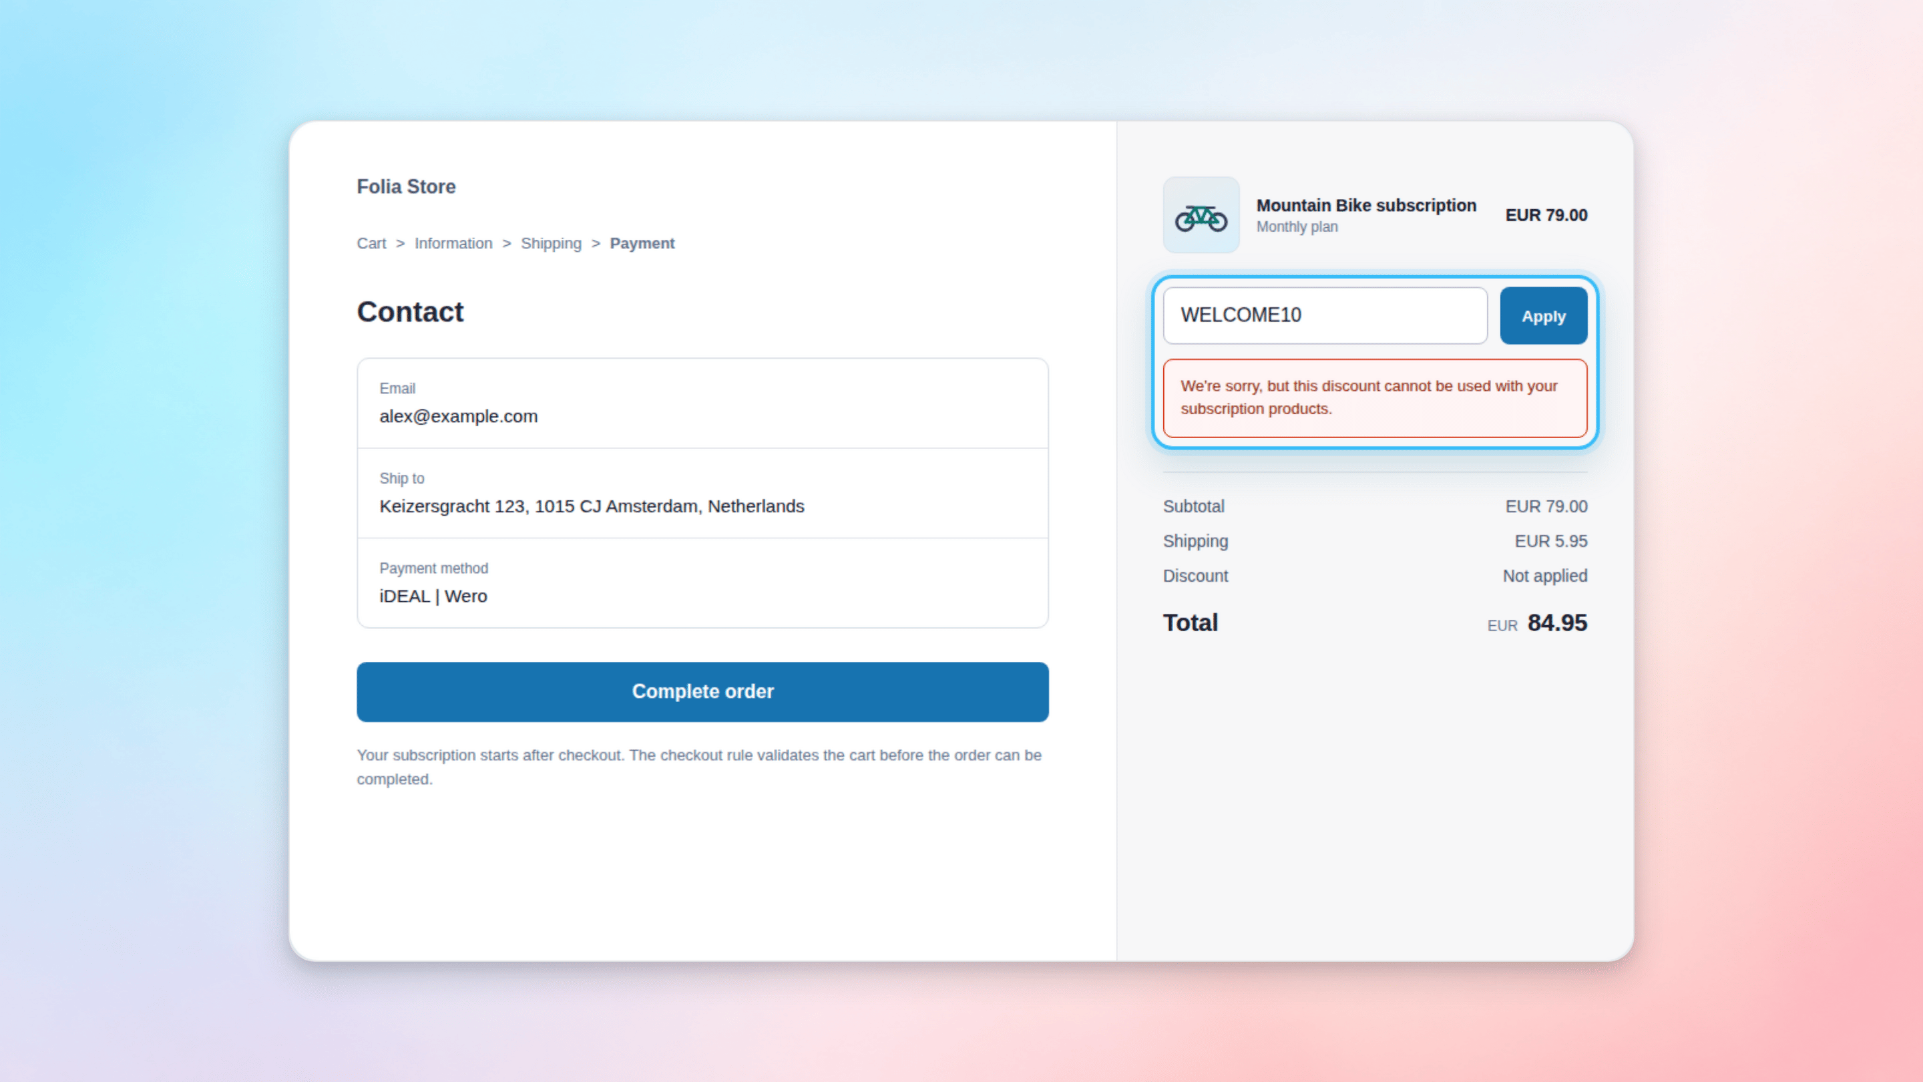The width and height of the screenshot is (1923, 1082).
Task: Click the Complete order button
Action: 702,691
